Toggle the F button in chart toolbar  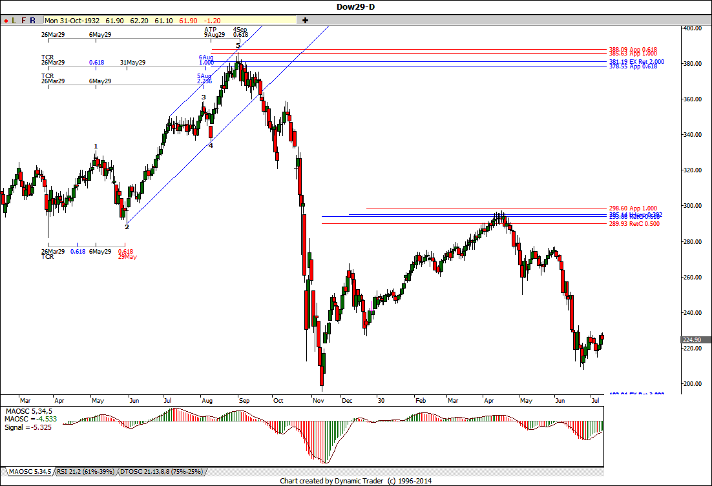click(x=24, y=21)
